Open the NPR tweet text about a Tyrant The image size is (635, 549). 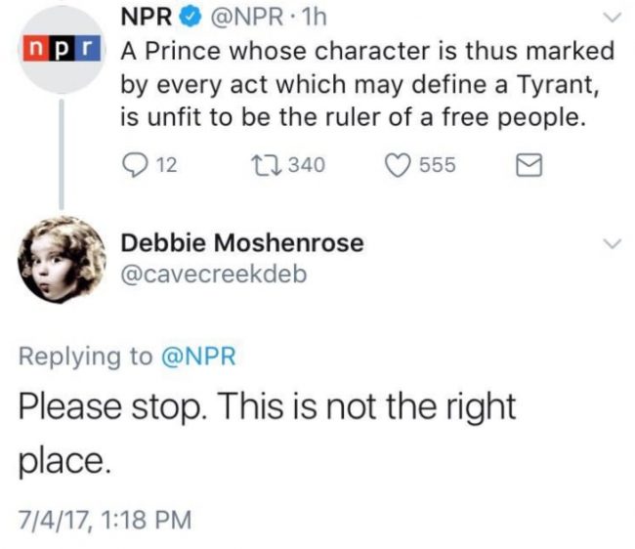click(x=361, y=85)
